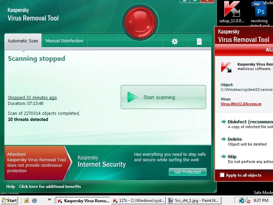Click the green play arrow on Start scanning
Screen dimensions: 273x205
(132, 97)
